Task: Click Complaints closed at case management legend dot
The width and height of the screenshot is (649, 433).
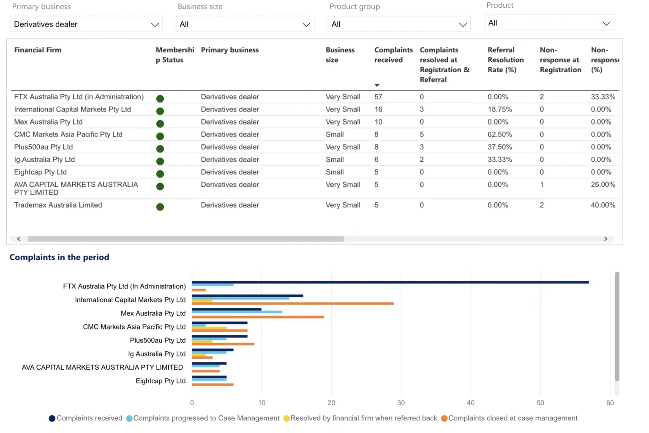Action: coord(444,418)
